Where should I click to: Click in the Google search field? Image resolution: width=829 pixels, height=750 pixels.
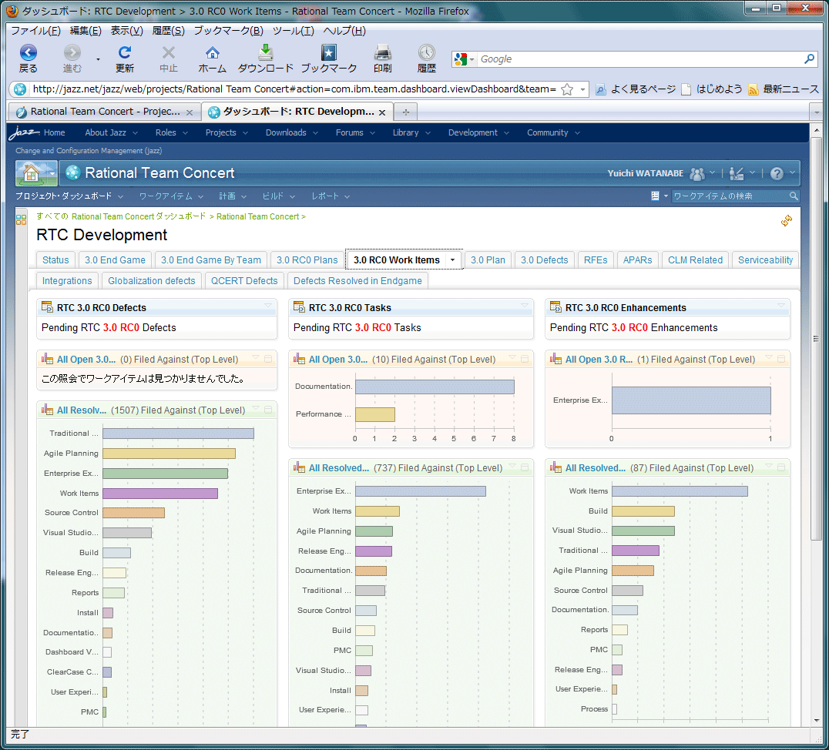click(639, 59)
